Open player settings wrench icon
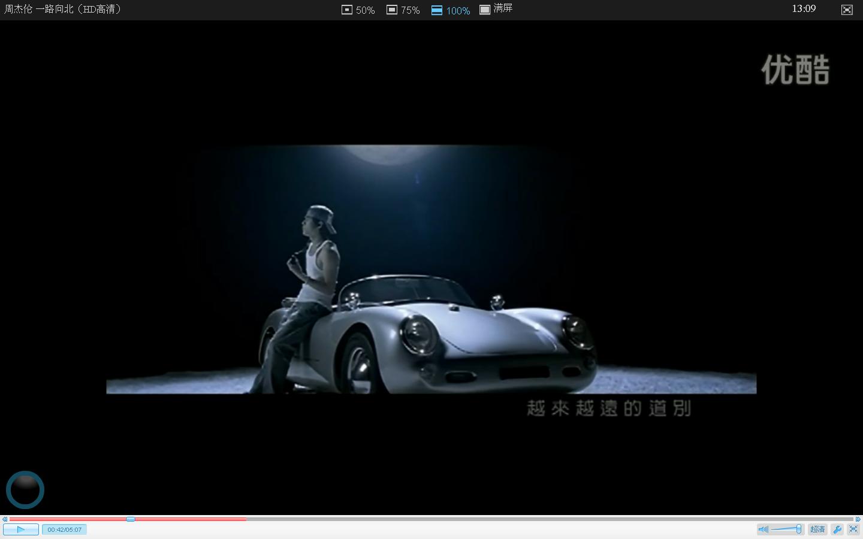 [837, 529]
